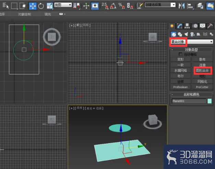Open the 视图 reference coordinate dropdown
Image resolution: width=215 pixels, height=169 pixels.
[63, 5]
